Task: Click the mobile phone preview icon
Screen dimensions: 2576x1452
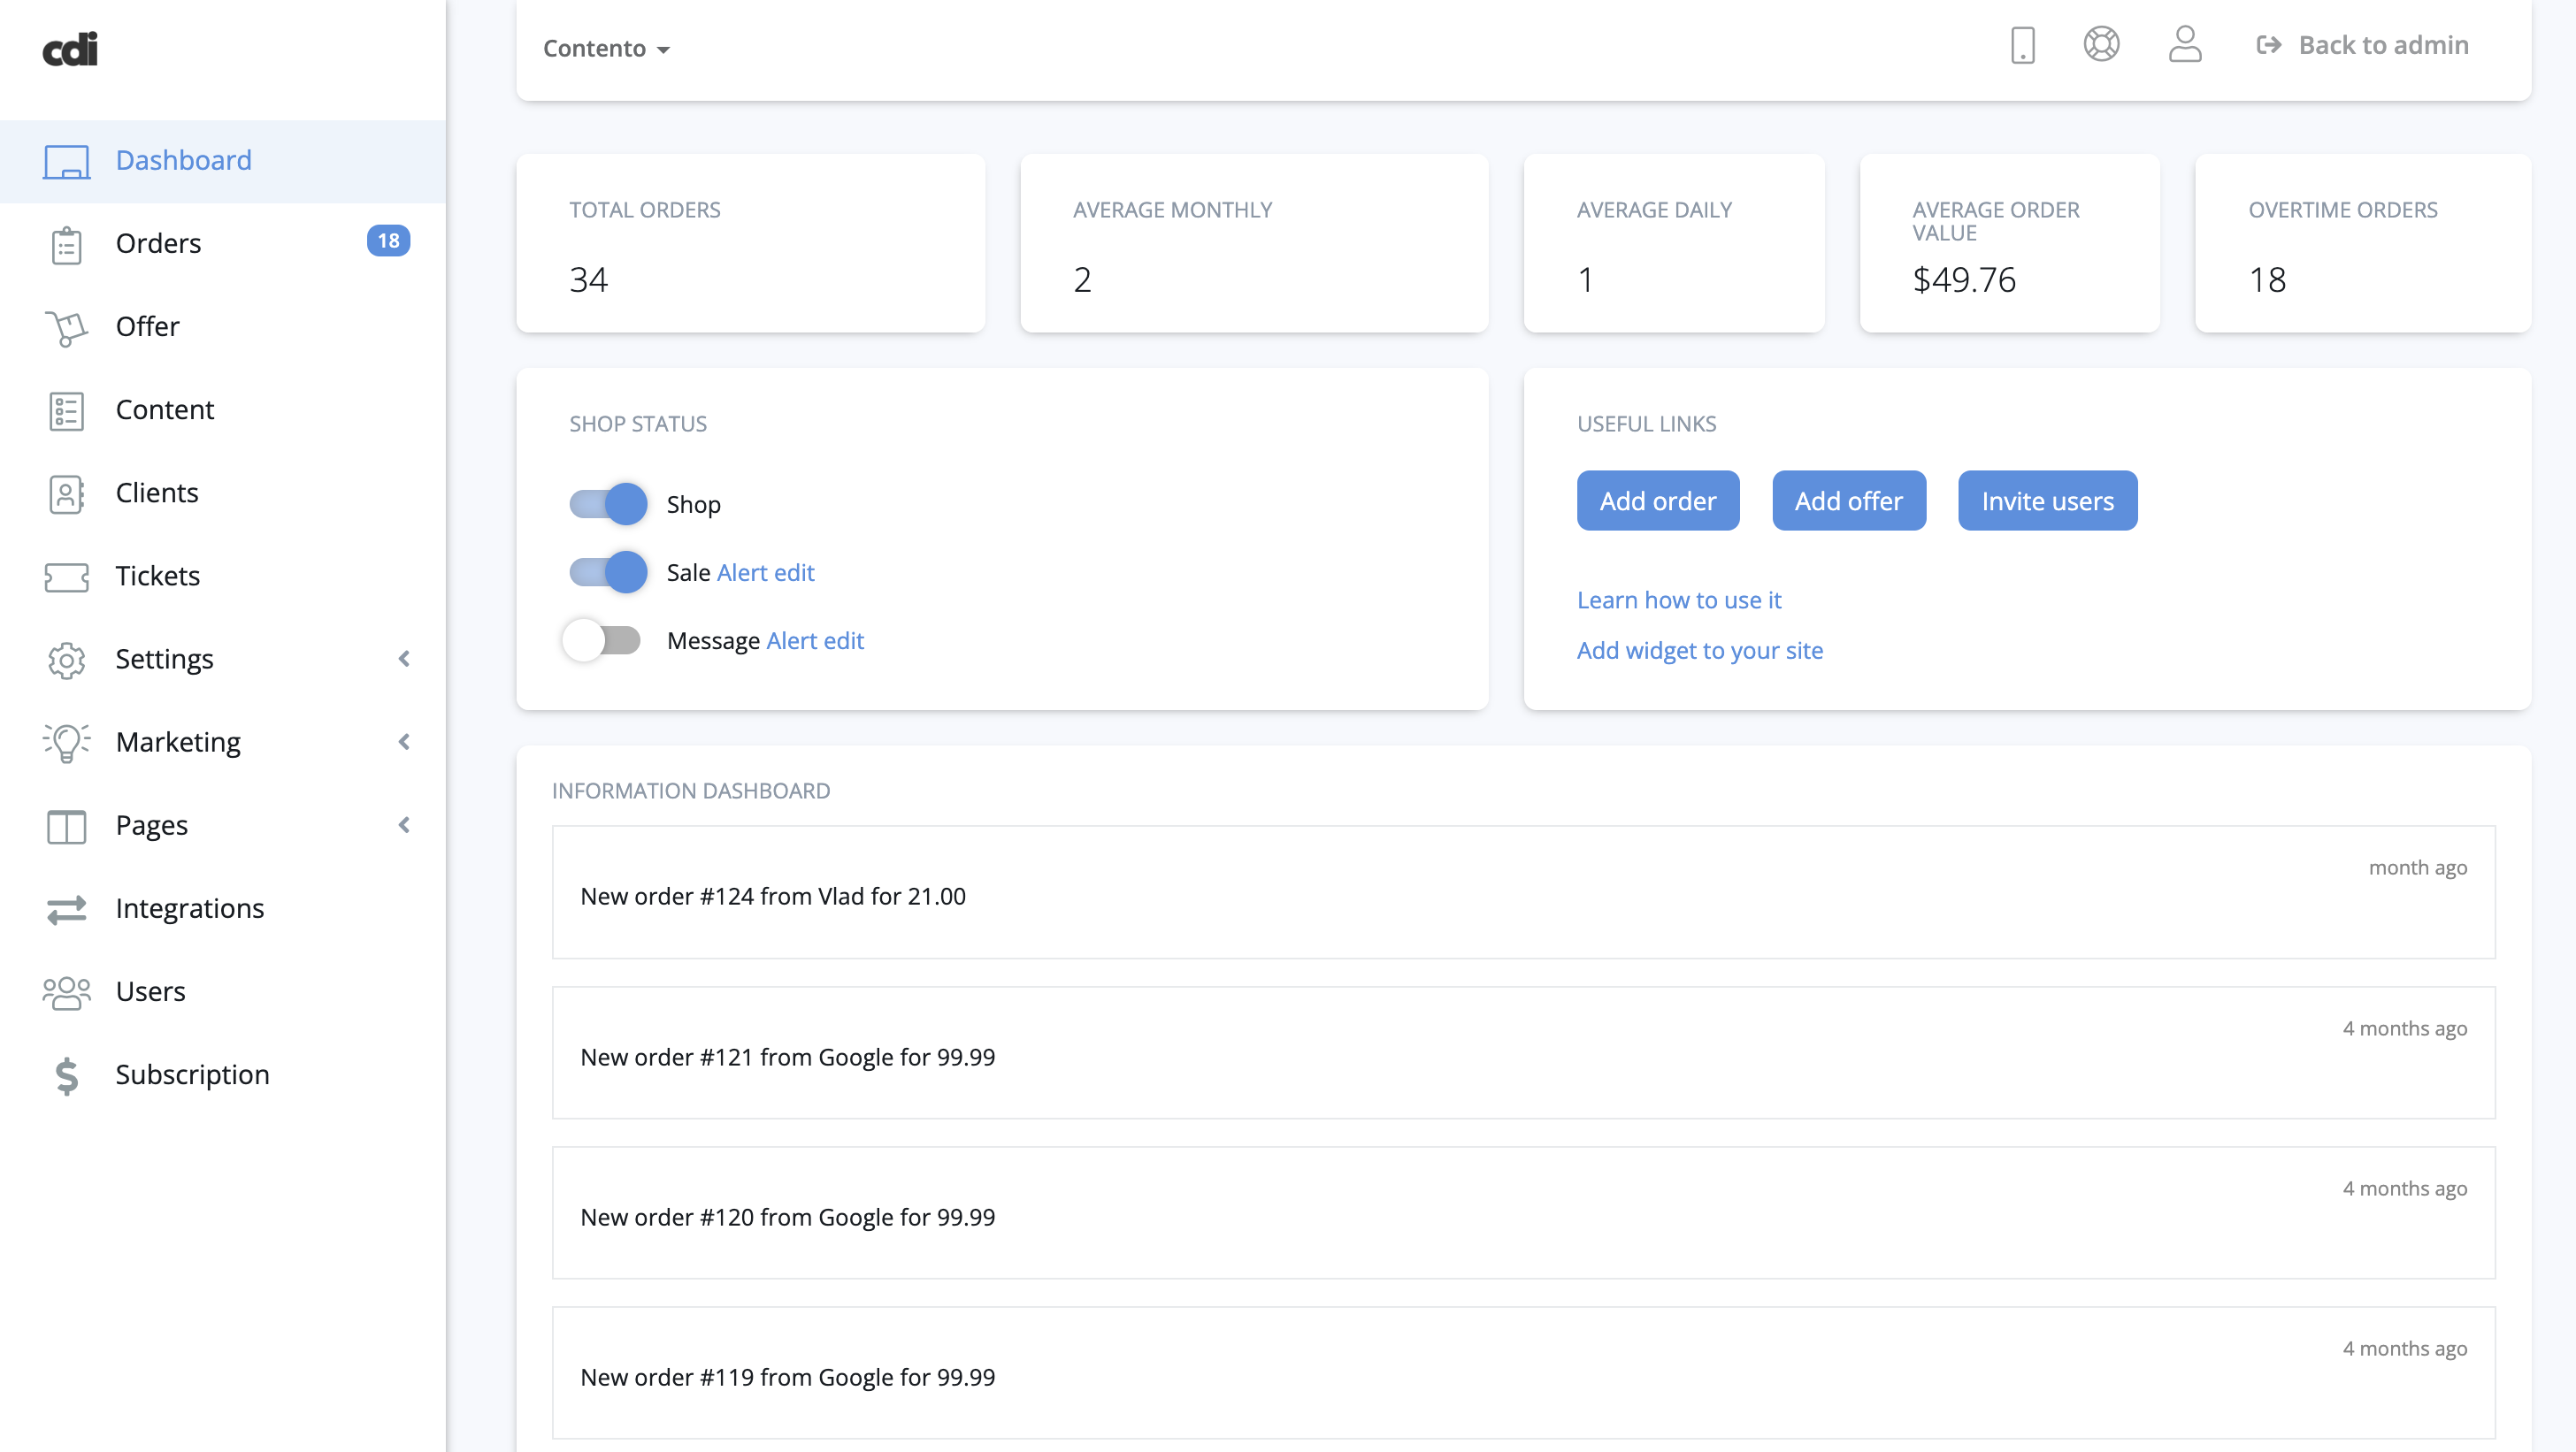Action: (2022, 45)
